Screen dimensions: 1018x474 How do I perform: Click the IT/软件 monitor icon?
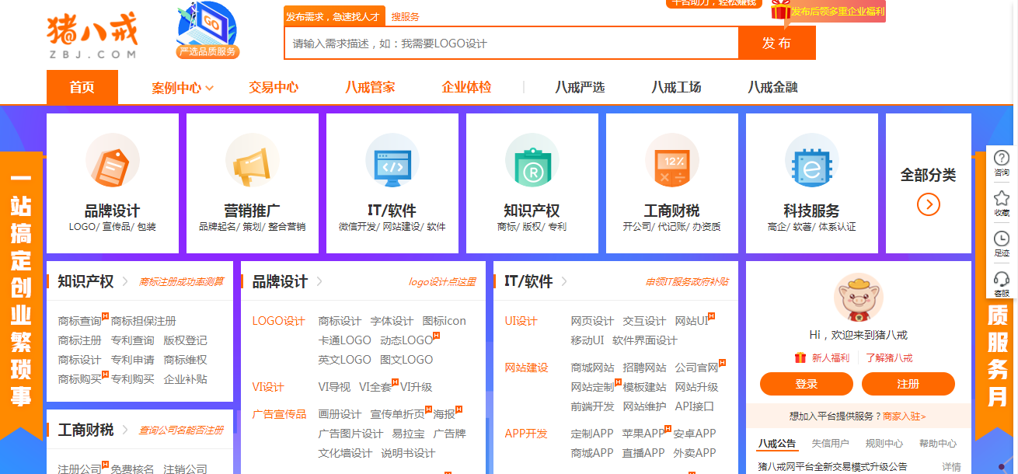[x=392, y=160]
